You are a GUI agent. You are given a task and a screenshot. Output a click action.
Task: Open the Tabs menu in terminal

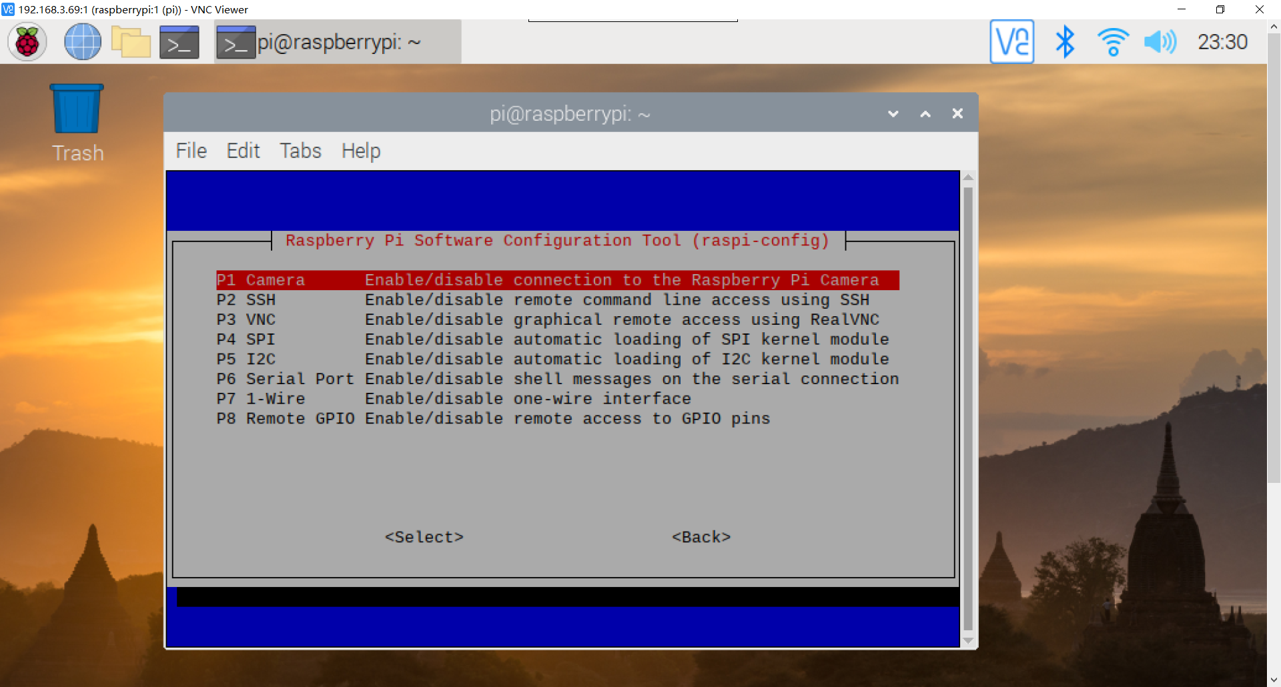(300, 151)
